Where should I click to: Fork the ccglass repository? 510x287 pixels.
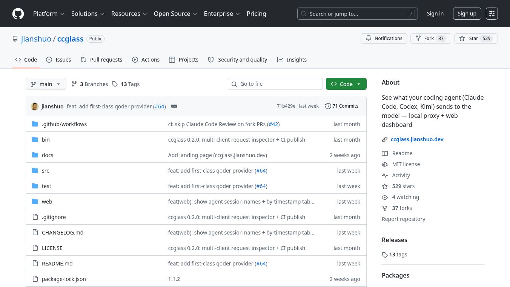tap(431, 39)
